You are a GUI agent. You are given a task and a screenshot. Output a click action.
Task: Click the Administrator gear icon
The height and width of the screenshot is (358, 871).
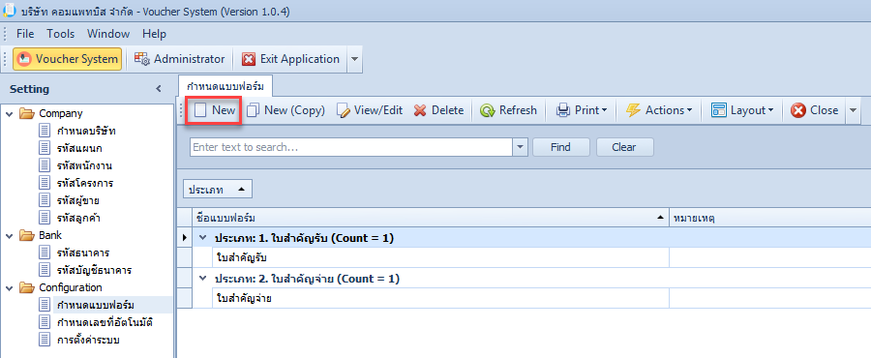(x=141, y=59)
